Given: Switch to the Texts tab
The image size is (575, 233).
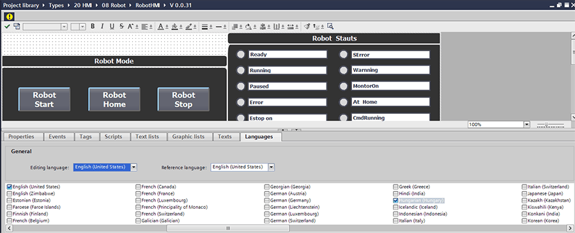Looking at the screenshot, I should tap(225, 137).
